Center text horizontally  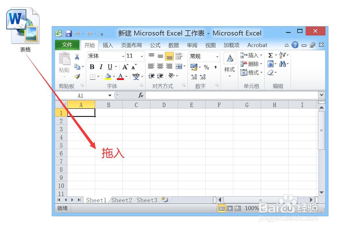point(160,66)
